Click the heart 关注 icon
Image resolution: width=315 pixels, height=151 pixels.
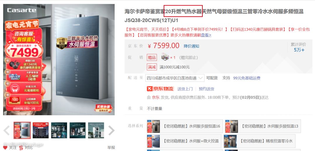pos(5,148)
